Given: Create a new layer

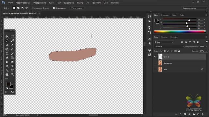Looking at the screenshot, I should coord(198,114).
